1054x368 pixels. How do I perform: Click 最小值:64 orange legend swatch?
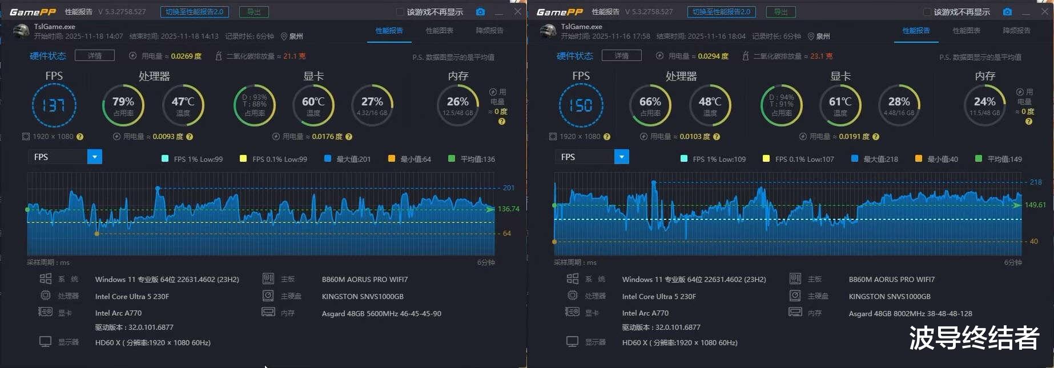click(392, 159)
